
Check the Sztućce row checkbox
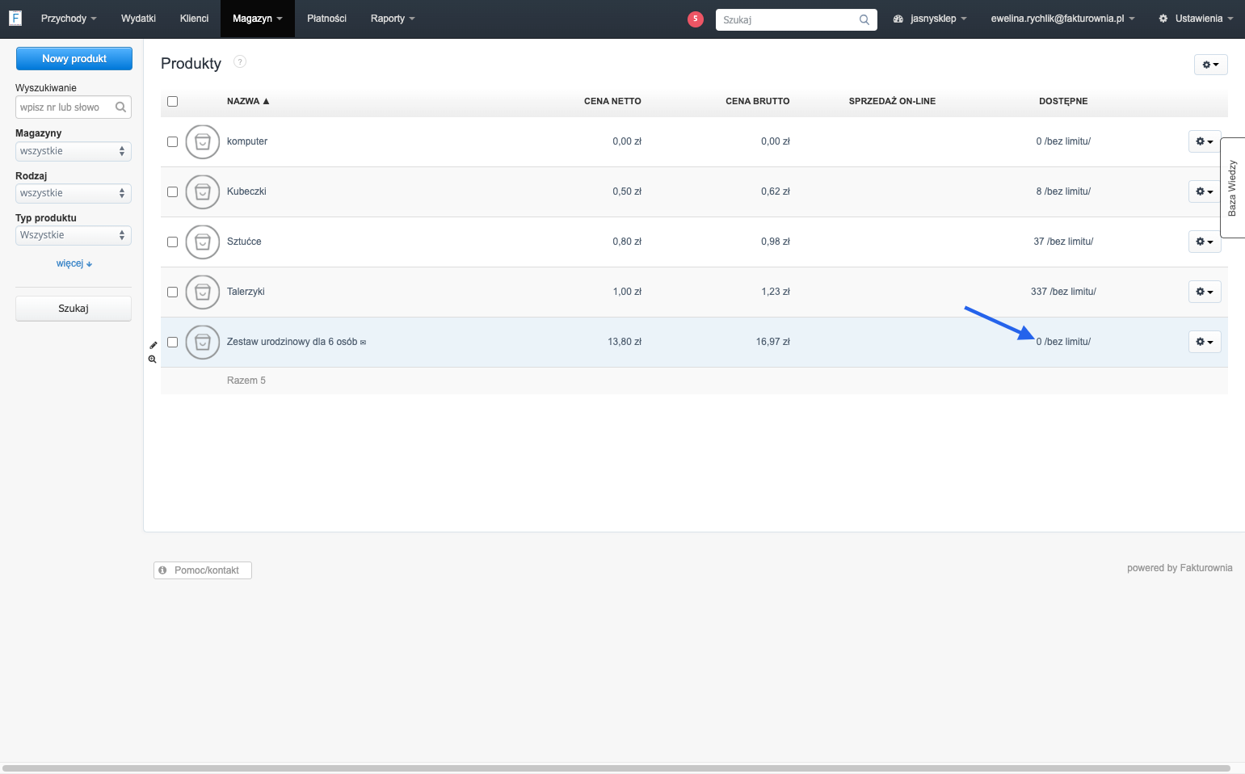172,242
